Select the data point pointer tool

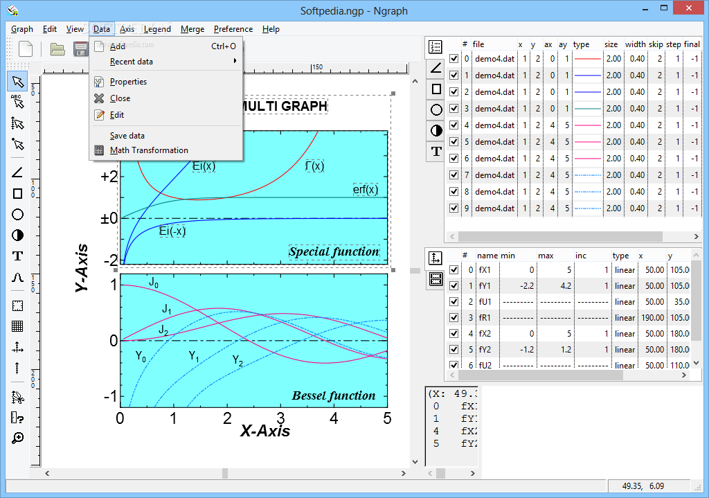17,144
